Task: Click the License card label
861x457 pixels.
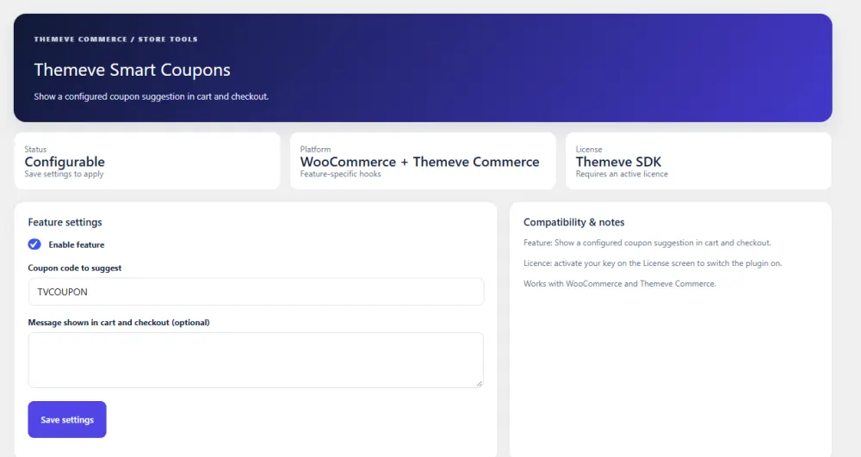Action: click(589, 149)
